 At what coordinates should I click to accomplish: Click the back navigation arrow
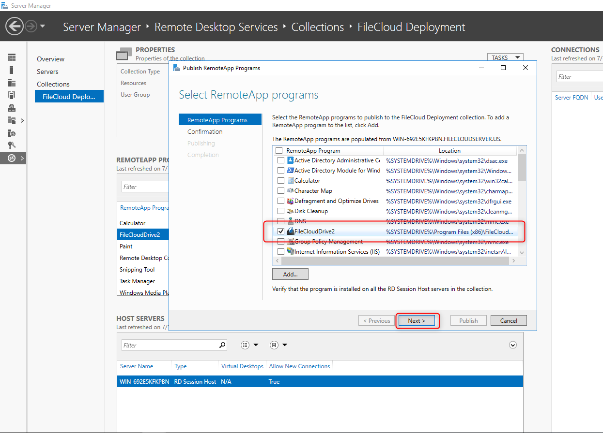tap(15, 26)
